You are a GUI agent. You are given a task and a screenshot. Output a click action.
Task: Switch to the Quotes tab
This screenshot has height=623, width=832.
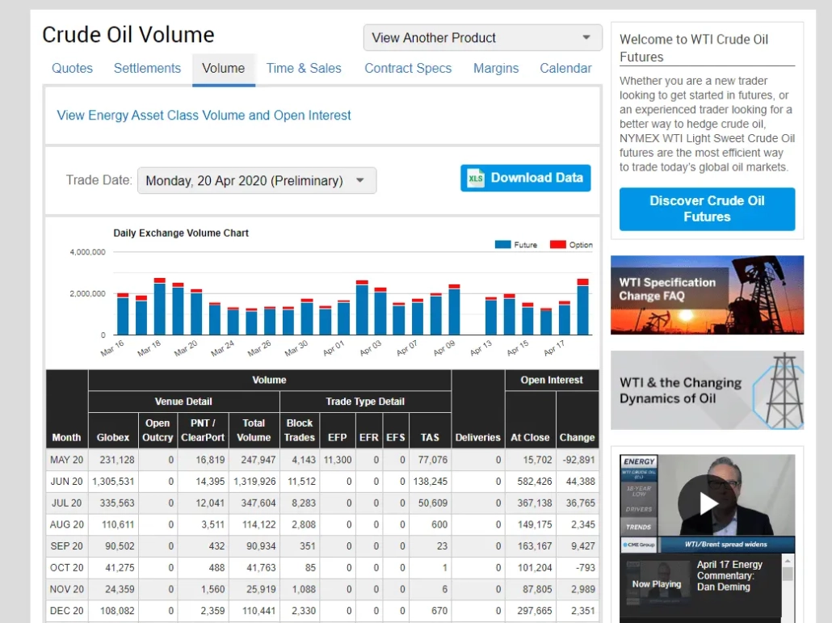[x=72, y=69]
